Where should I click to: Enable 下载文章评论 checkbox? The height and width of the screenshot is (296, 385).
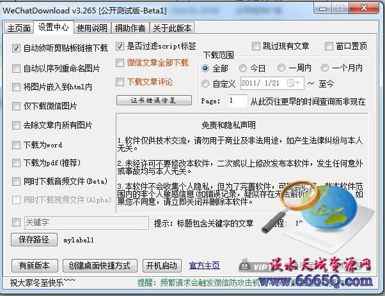tap(120, 82)
